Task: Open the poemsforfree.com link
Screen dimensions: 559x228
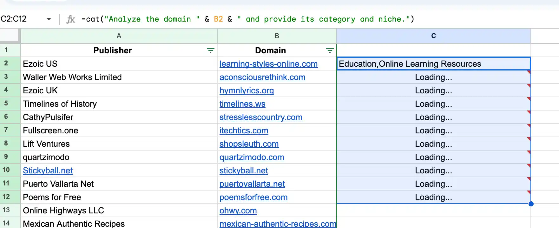Action: [253, 197]
